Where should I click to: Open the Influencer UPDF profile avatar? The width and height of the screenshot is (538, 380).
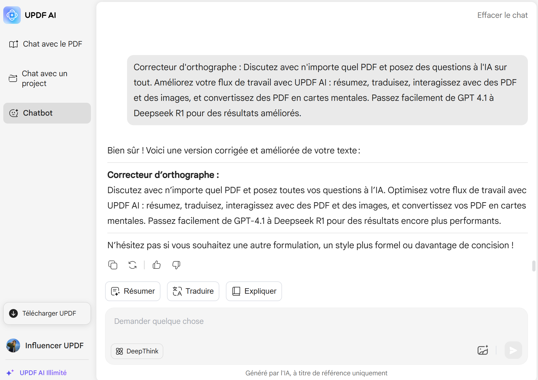pos(13,345)
